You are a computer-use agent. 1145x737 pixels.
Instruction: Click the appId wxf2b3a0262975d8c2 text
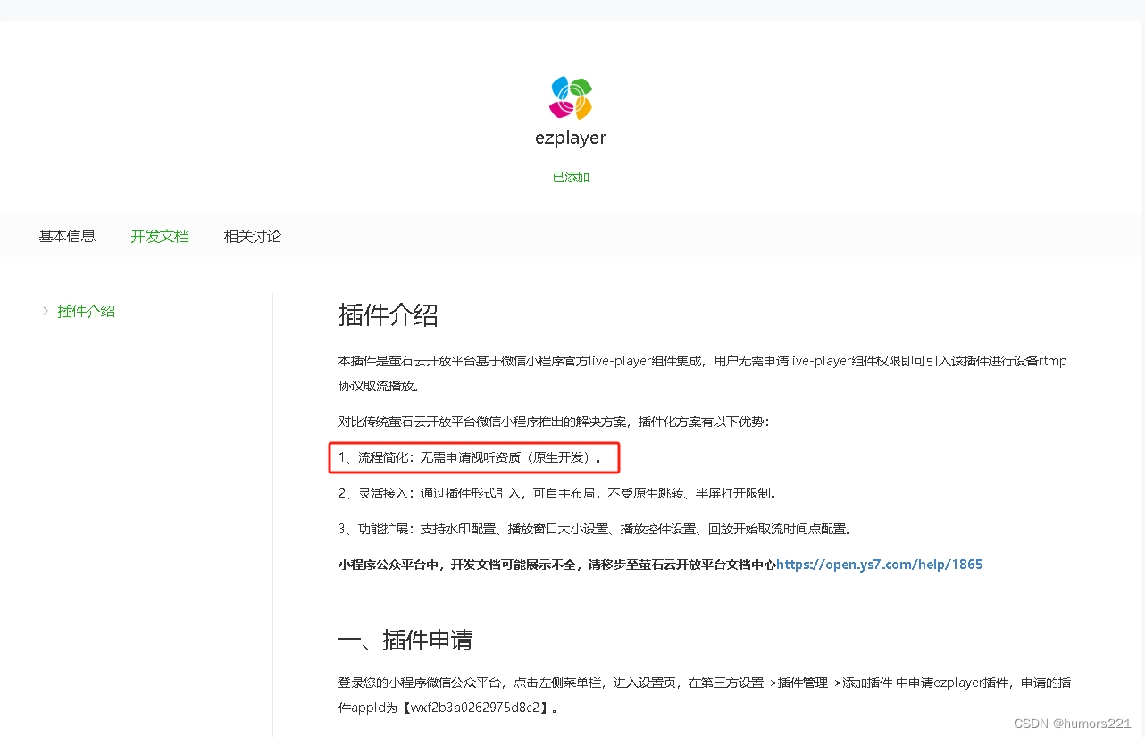[x=476, y=708]
